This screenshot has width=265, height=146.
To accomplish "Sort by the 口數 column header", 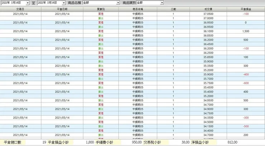I will click(x=173, y=9).
